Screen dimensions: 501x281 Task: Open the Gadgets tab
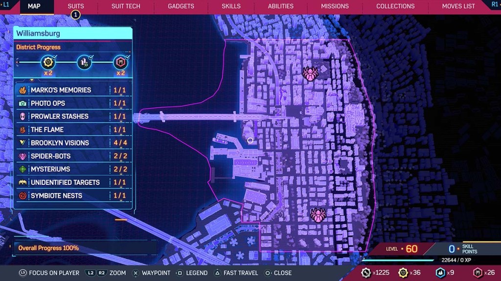pyautogui.click(x=180, y=6)
